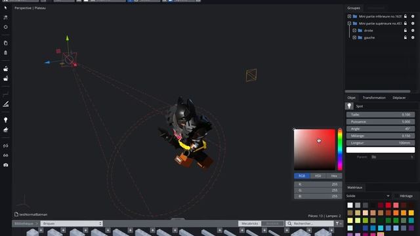Click the paste icon below the copy icon
The height and width of the screenshot is (236, 420).
point(5,52)
